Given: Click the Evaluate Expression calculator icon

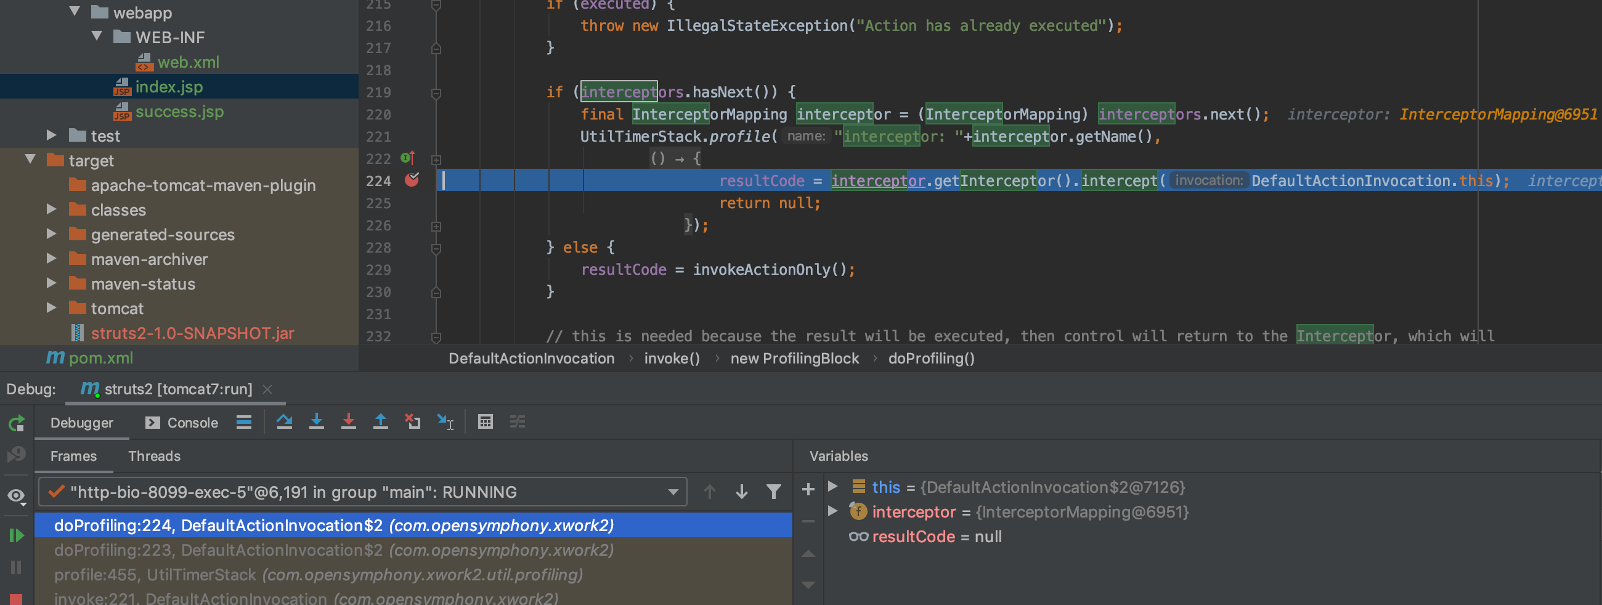Looking at the screenshot, I should coord(486,421).
